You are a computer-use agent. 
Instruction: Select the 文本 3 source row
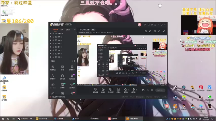(63, 57)
